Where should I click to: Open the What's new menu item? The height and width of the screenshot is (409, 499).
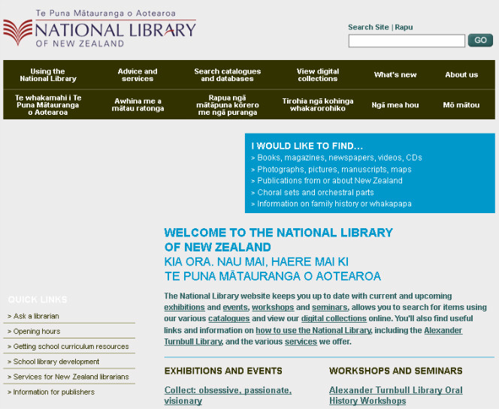point(395,75)
